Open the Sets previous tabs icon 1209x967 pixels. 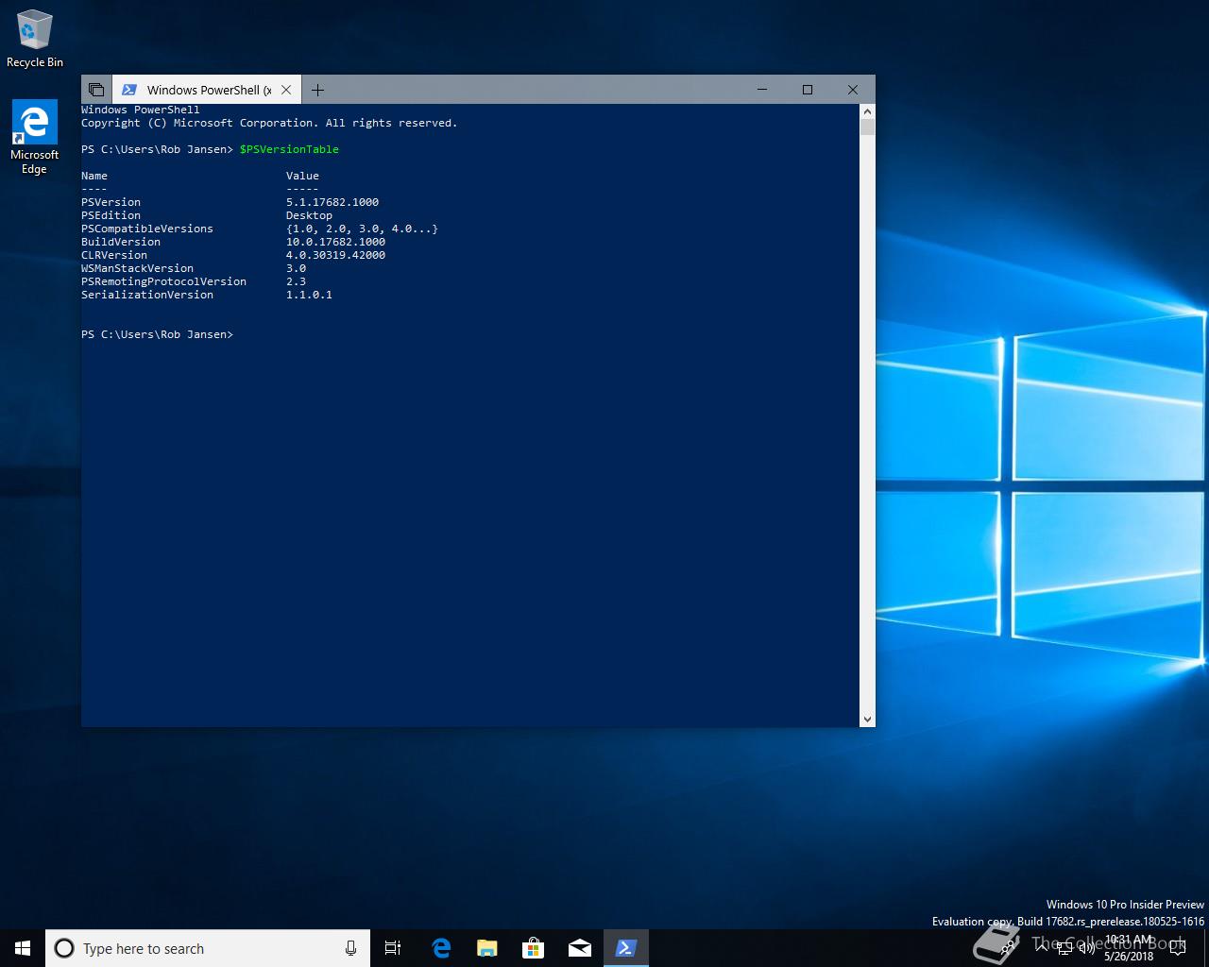click(96, 90)
